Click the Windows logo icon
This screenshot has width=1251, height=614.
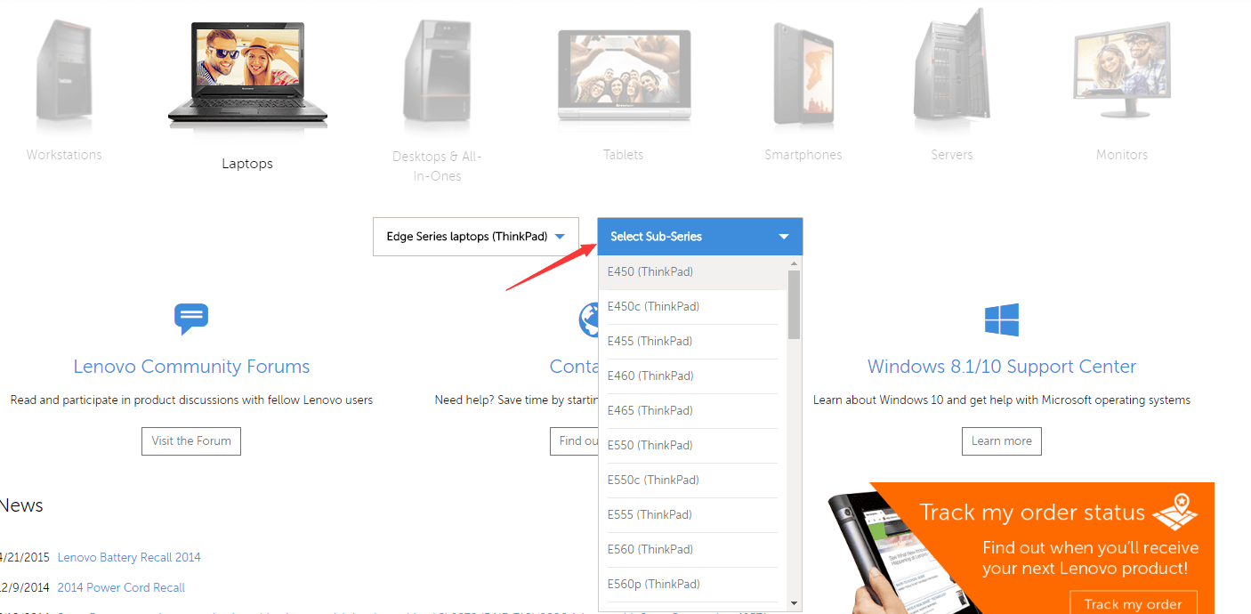pos(1002,319)
